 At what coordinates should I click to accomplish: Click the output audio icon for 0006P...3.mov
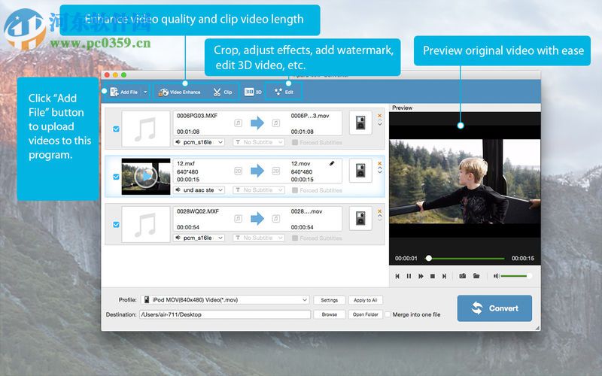tap(275, 123)
